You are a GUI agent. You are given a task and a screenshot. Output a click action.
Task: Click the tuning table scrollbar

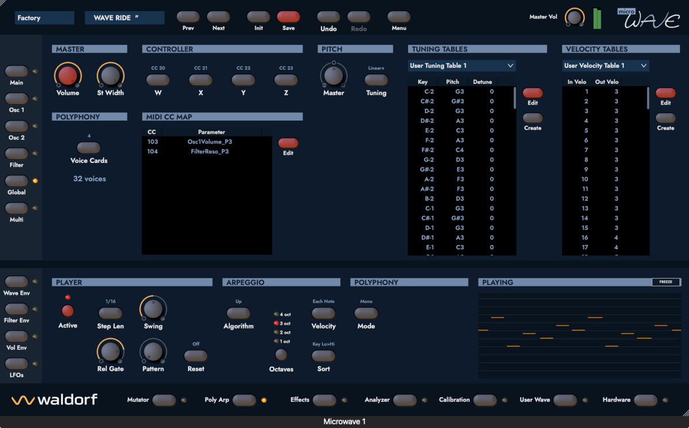point(514,98)
